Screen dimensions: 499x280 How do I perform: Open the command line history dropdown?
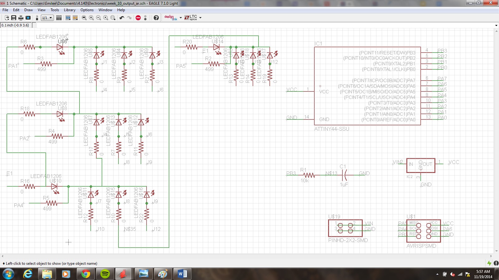coord(496,25)
